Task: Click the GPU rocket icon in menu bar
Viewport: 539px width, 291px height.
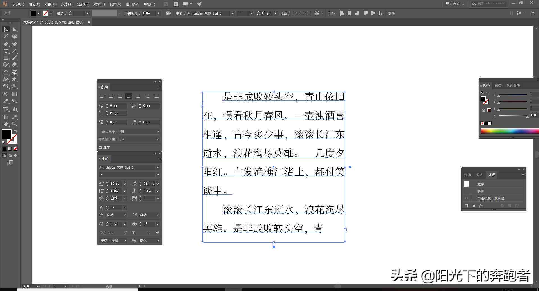Action: tap(199, 4)
